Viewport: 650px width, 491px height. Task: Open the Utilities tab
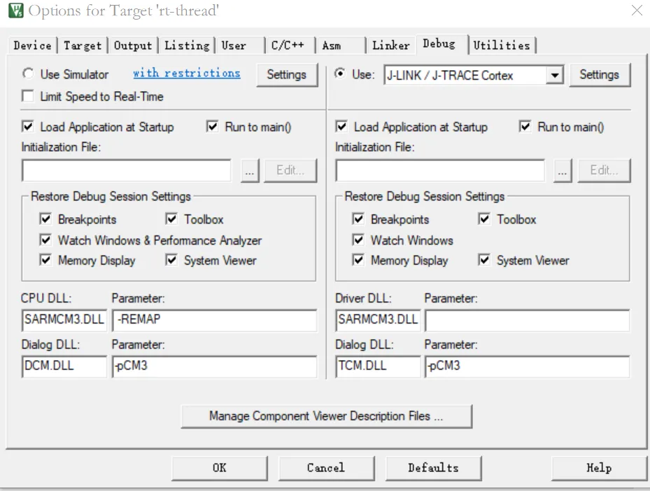tap(502, 46)
